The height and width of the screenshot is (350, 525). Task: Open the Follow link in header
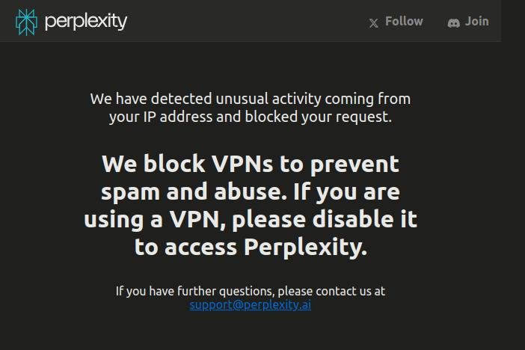404,22
